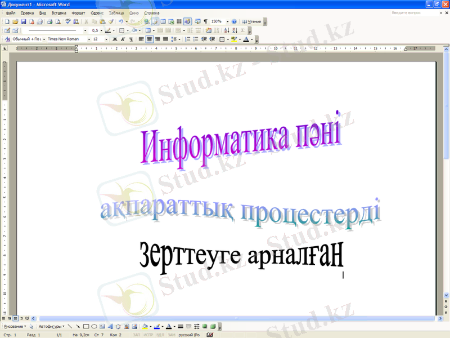Screen dimensions: 450x338
Task: Click the Numbered list icon
Action: click(188, 39)
